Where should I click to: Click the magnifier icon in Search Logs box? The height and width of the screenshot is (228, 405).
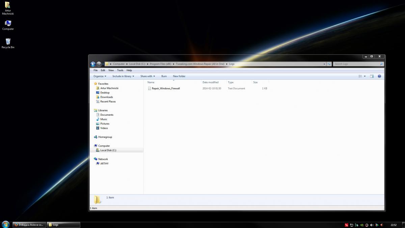pos(381,64)
